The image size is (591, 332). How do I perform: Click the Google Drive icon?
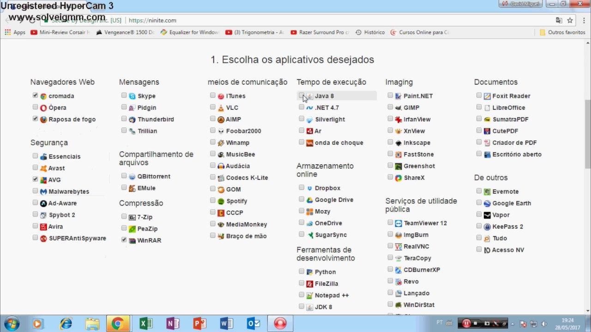tap(310, 200)
